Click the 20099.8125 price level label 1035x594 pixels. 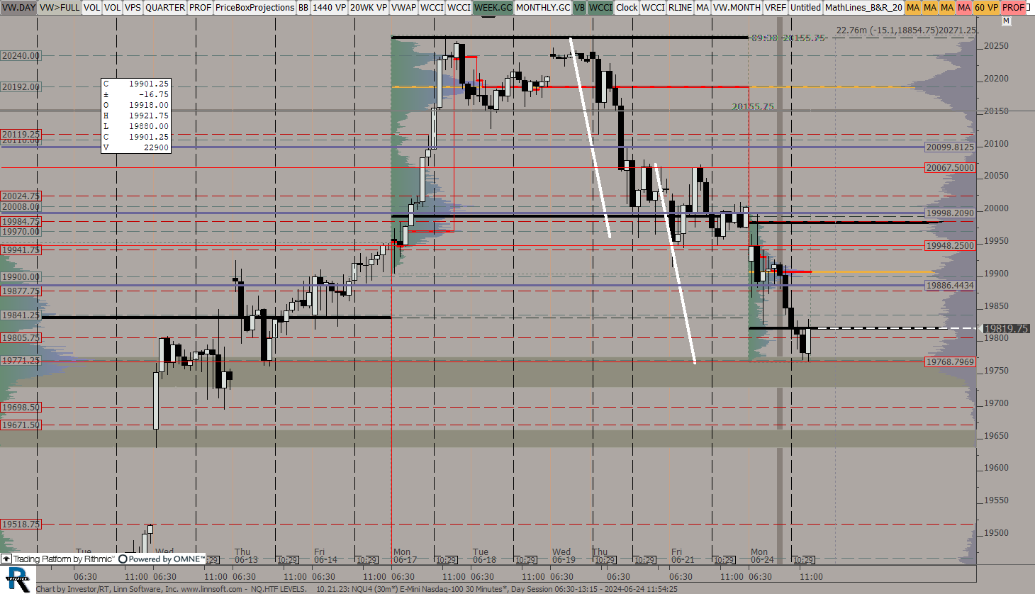[x=950, y=147]
